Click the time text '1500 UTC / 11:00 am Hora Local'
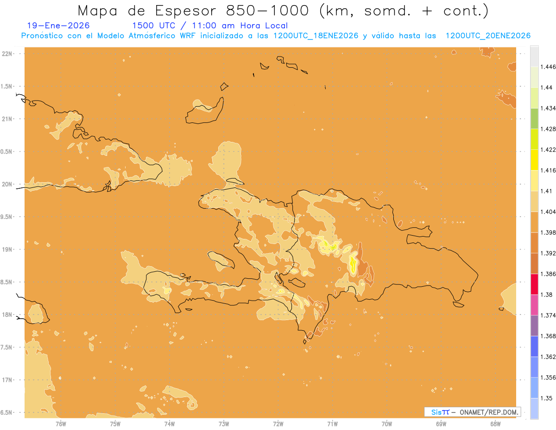Viewport: 556px width, 430px height. (210, 26)
